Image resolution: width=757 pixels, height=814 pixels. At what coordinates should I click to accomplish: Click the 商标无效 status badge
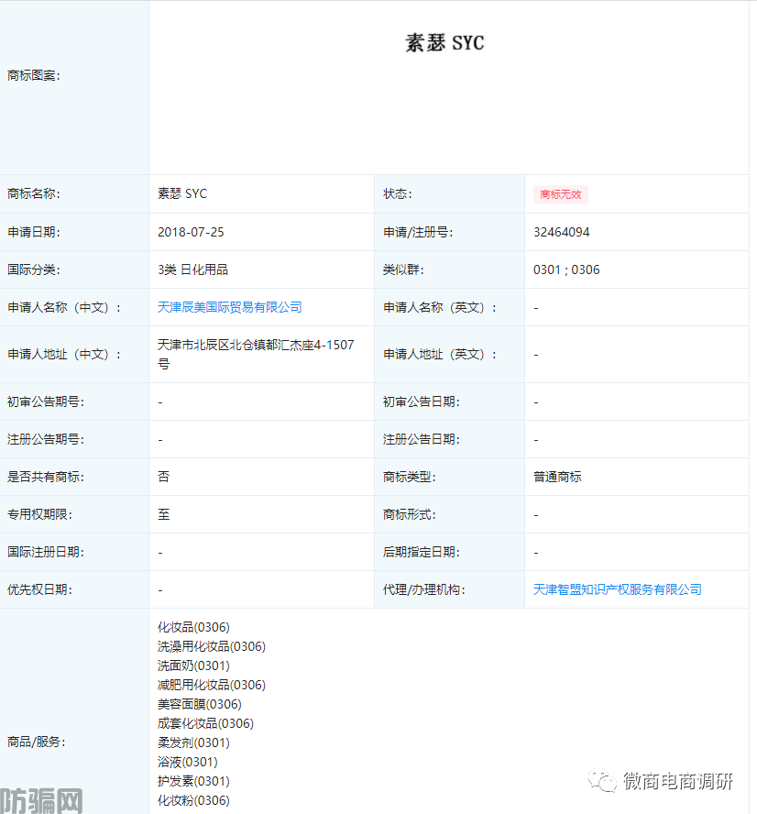tap(560, 194)
